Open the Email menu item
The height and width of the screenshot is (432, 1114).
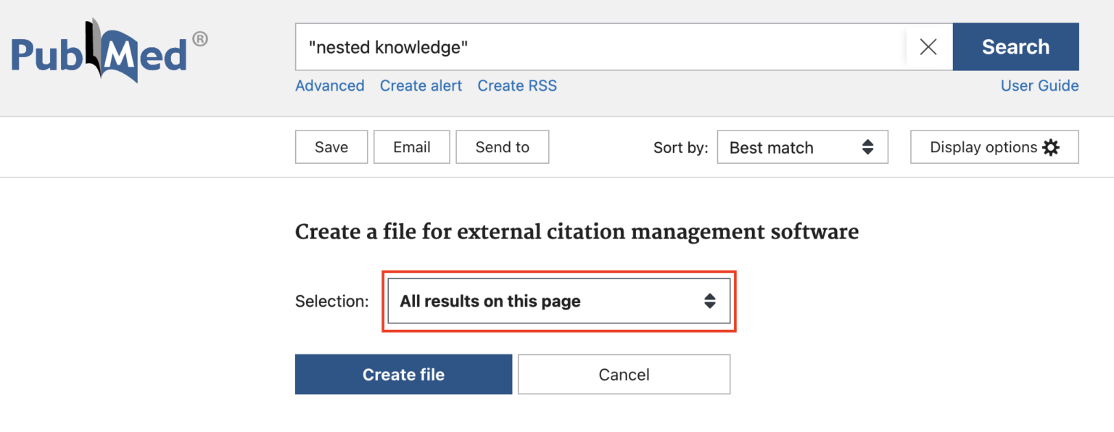point(411,147)
